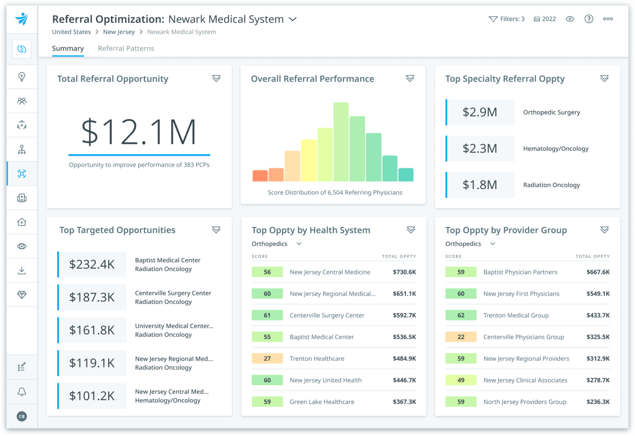This screenshot has height=436, width=635.
Task: Select the hierarchy tree icon in sidebar
Action: coord(22,149)
